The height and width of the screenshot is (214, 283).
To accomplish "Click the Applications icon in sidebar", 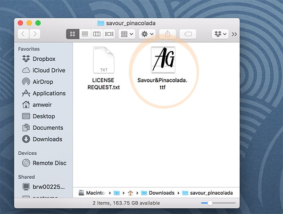I will [26, 93].
